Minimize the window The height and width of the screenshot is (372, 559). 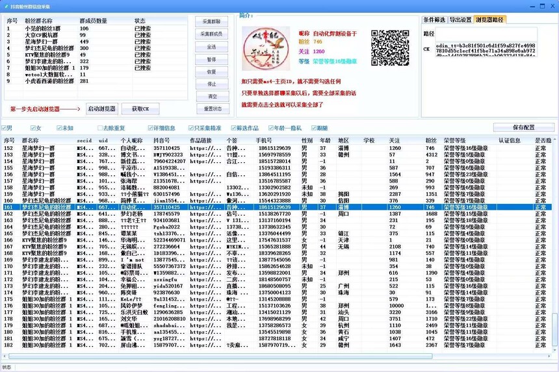532,6
